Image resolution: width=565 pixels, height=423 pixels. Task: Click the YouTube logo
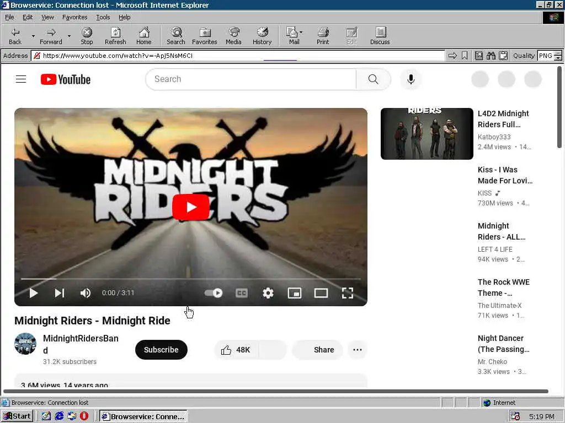(66, 79)
